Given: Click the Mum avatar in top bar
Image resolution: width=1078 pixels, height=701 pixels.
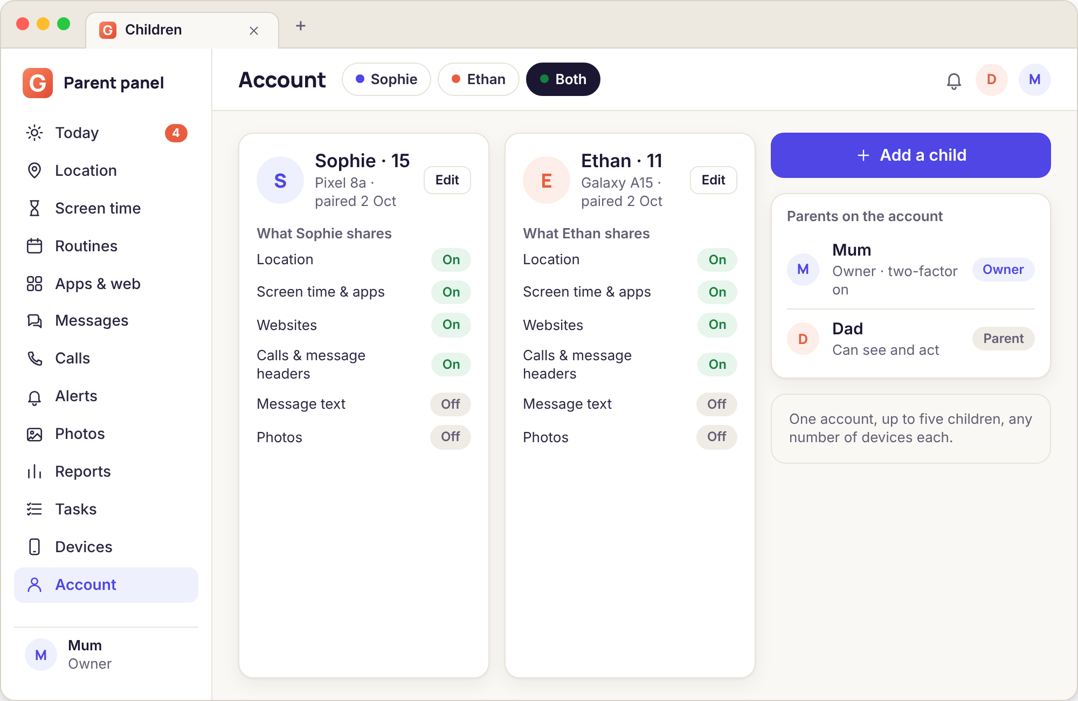Looking at the screenshot, I should (x=1035, y=80).
